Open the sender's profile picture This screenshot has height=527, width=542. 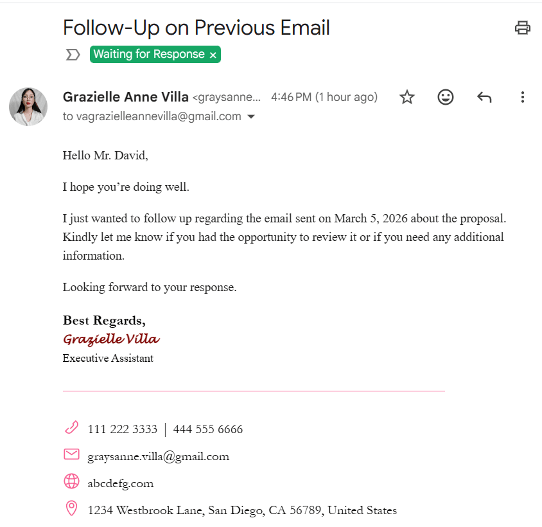pos(28,106)
